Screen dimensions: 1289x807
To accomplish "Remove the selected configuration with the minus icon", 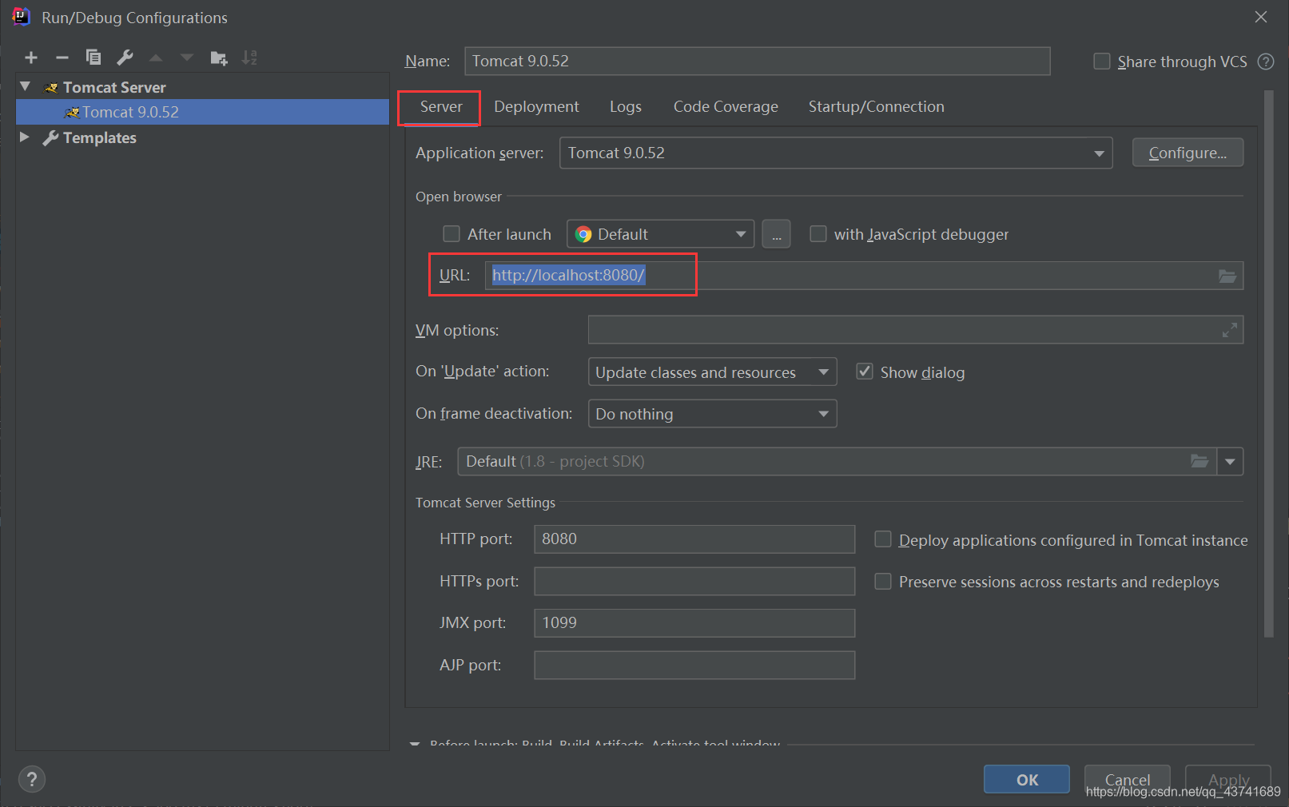I will (62, 58).
